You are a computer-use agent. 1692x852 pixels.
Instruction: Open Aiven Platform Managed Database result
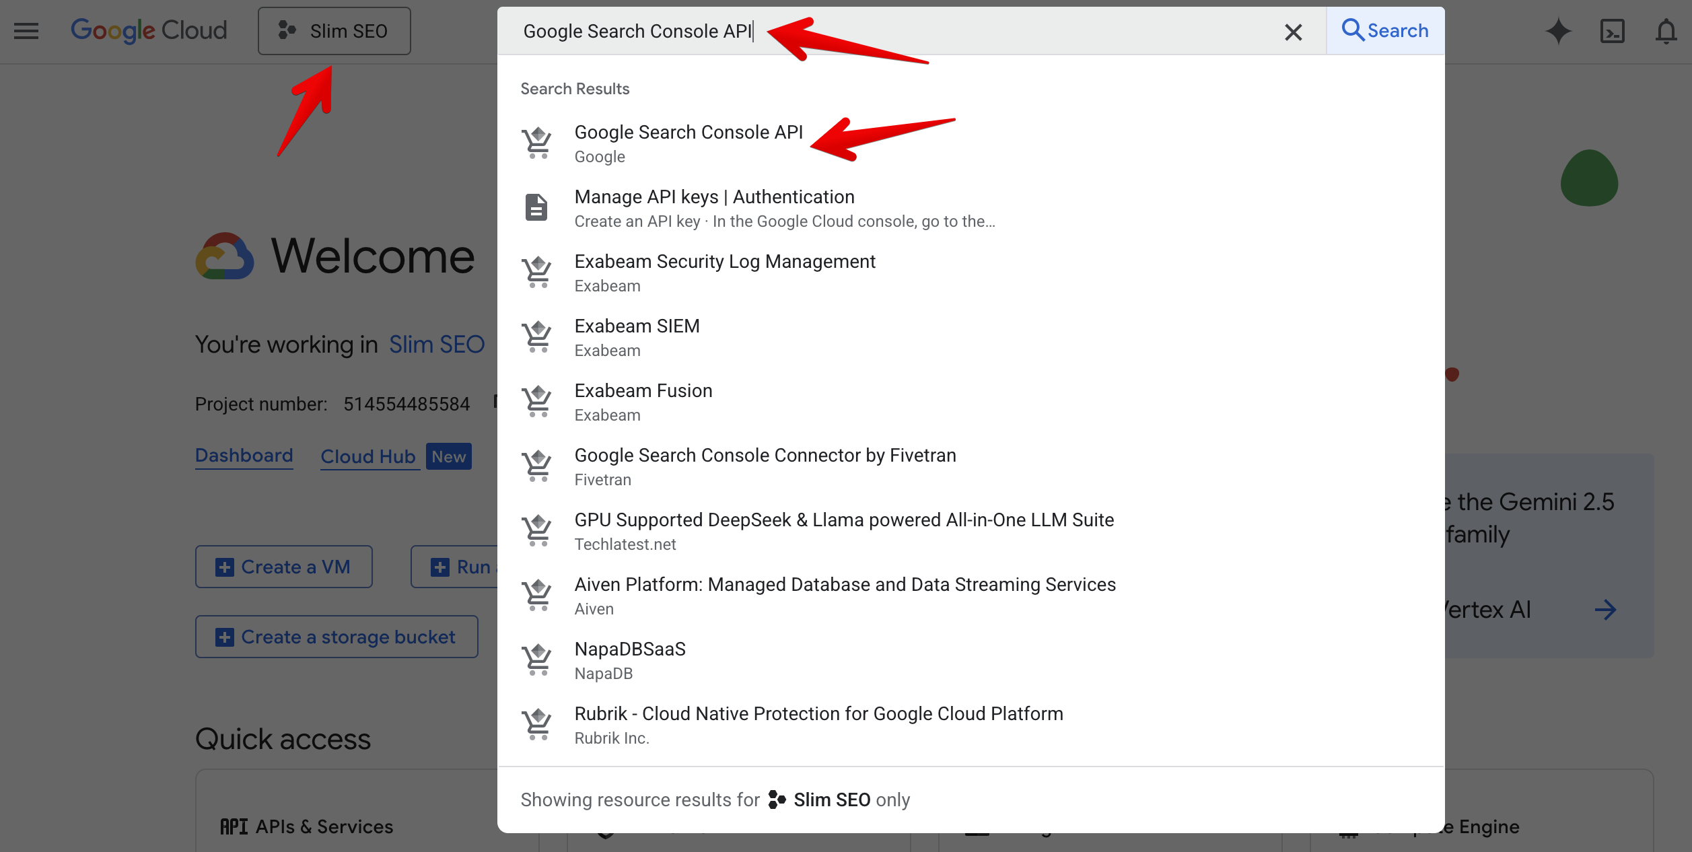point(971,596)
